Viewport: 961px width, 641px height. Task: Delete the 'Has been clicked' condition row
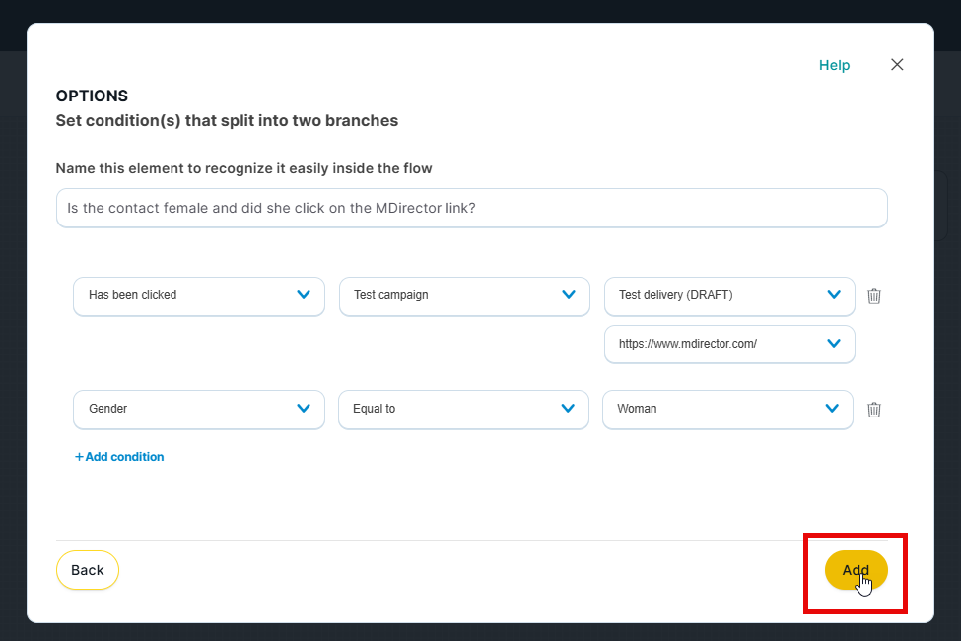[873, 296]
